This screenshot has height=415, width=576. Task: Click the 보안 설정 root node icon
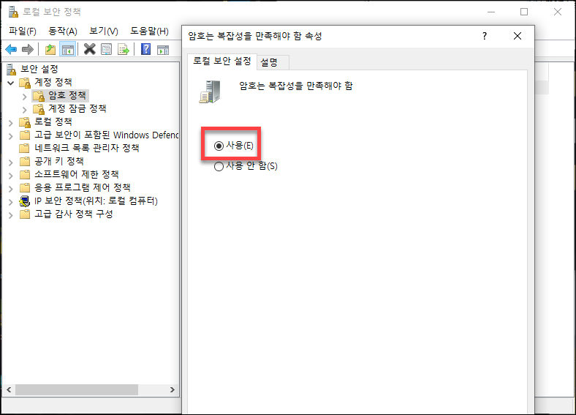point(12,69)
